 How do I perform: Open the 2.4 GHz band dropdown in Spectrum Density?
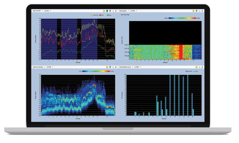[x=53, y=67]
